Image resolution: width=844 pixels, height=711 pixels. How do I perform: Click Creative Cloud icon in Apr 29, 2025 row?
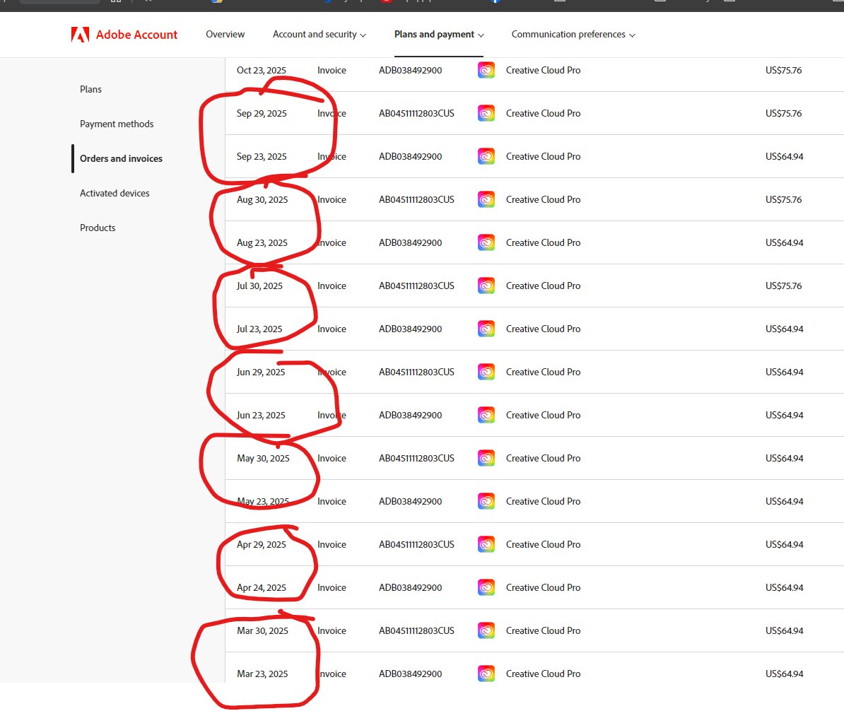tap(486, 544)
